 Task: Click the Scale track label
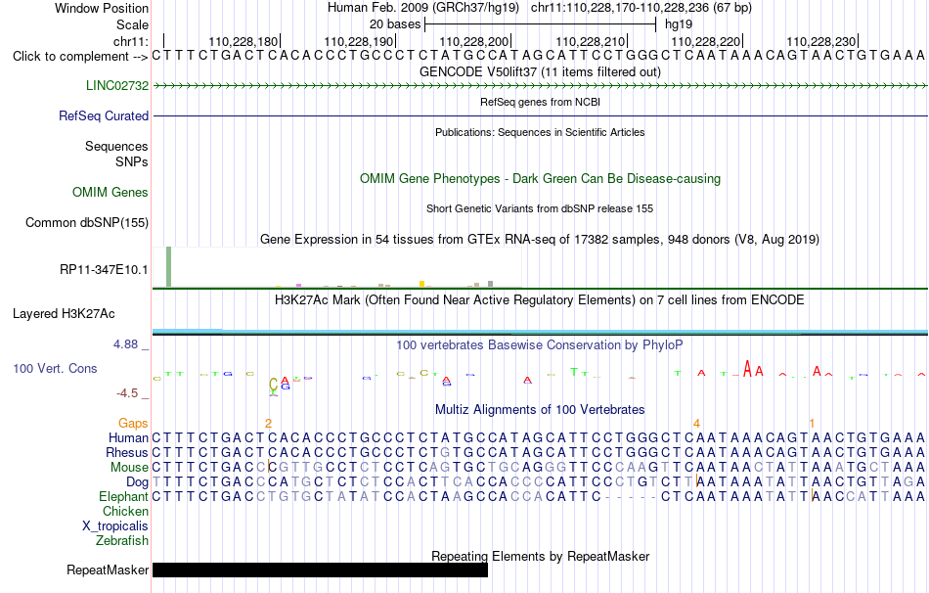pyautogui.click(x=133, y=24)
